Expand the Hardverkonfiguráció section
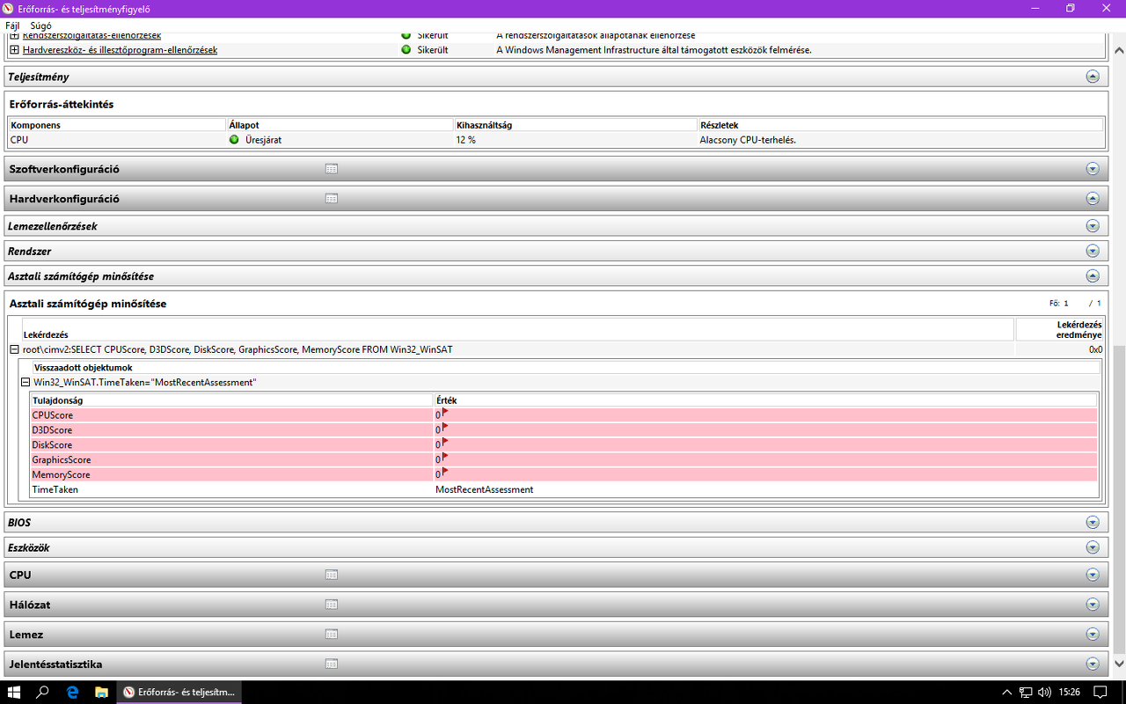 pos(1093,199)
